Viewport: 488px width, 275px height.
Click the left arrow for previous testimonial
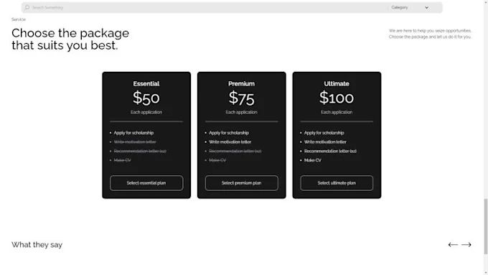(453, 245)
